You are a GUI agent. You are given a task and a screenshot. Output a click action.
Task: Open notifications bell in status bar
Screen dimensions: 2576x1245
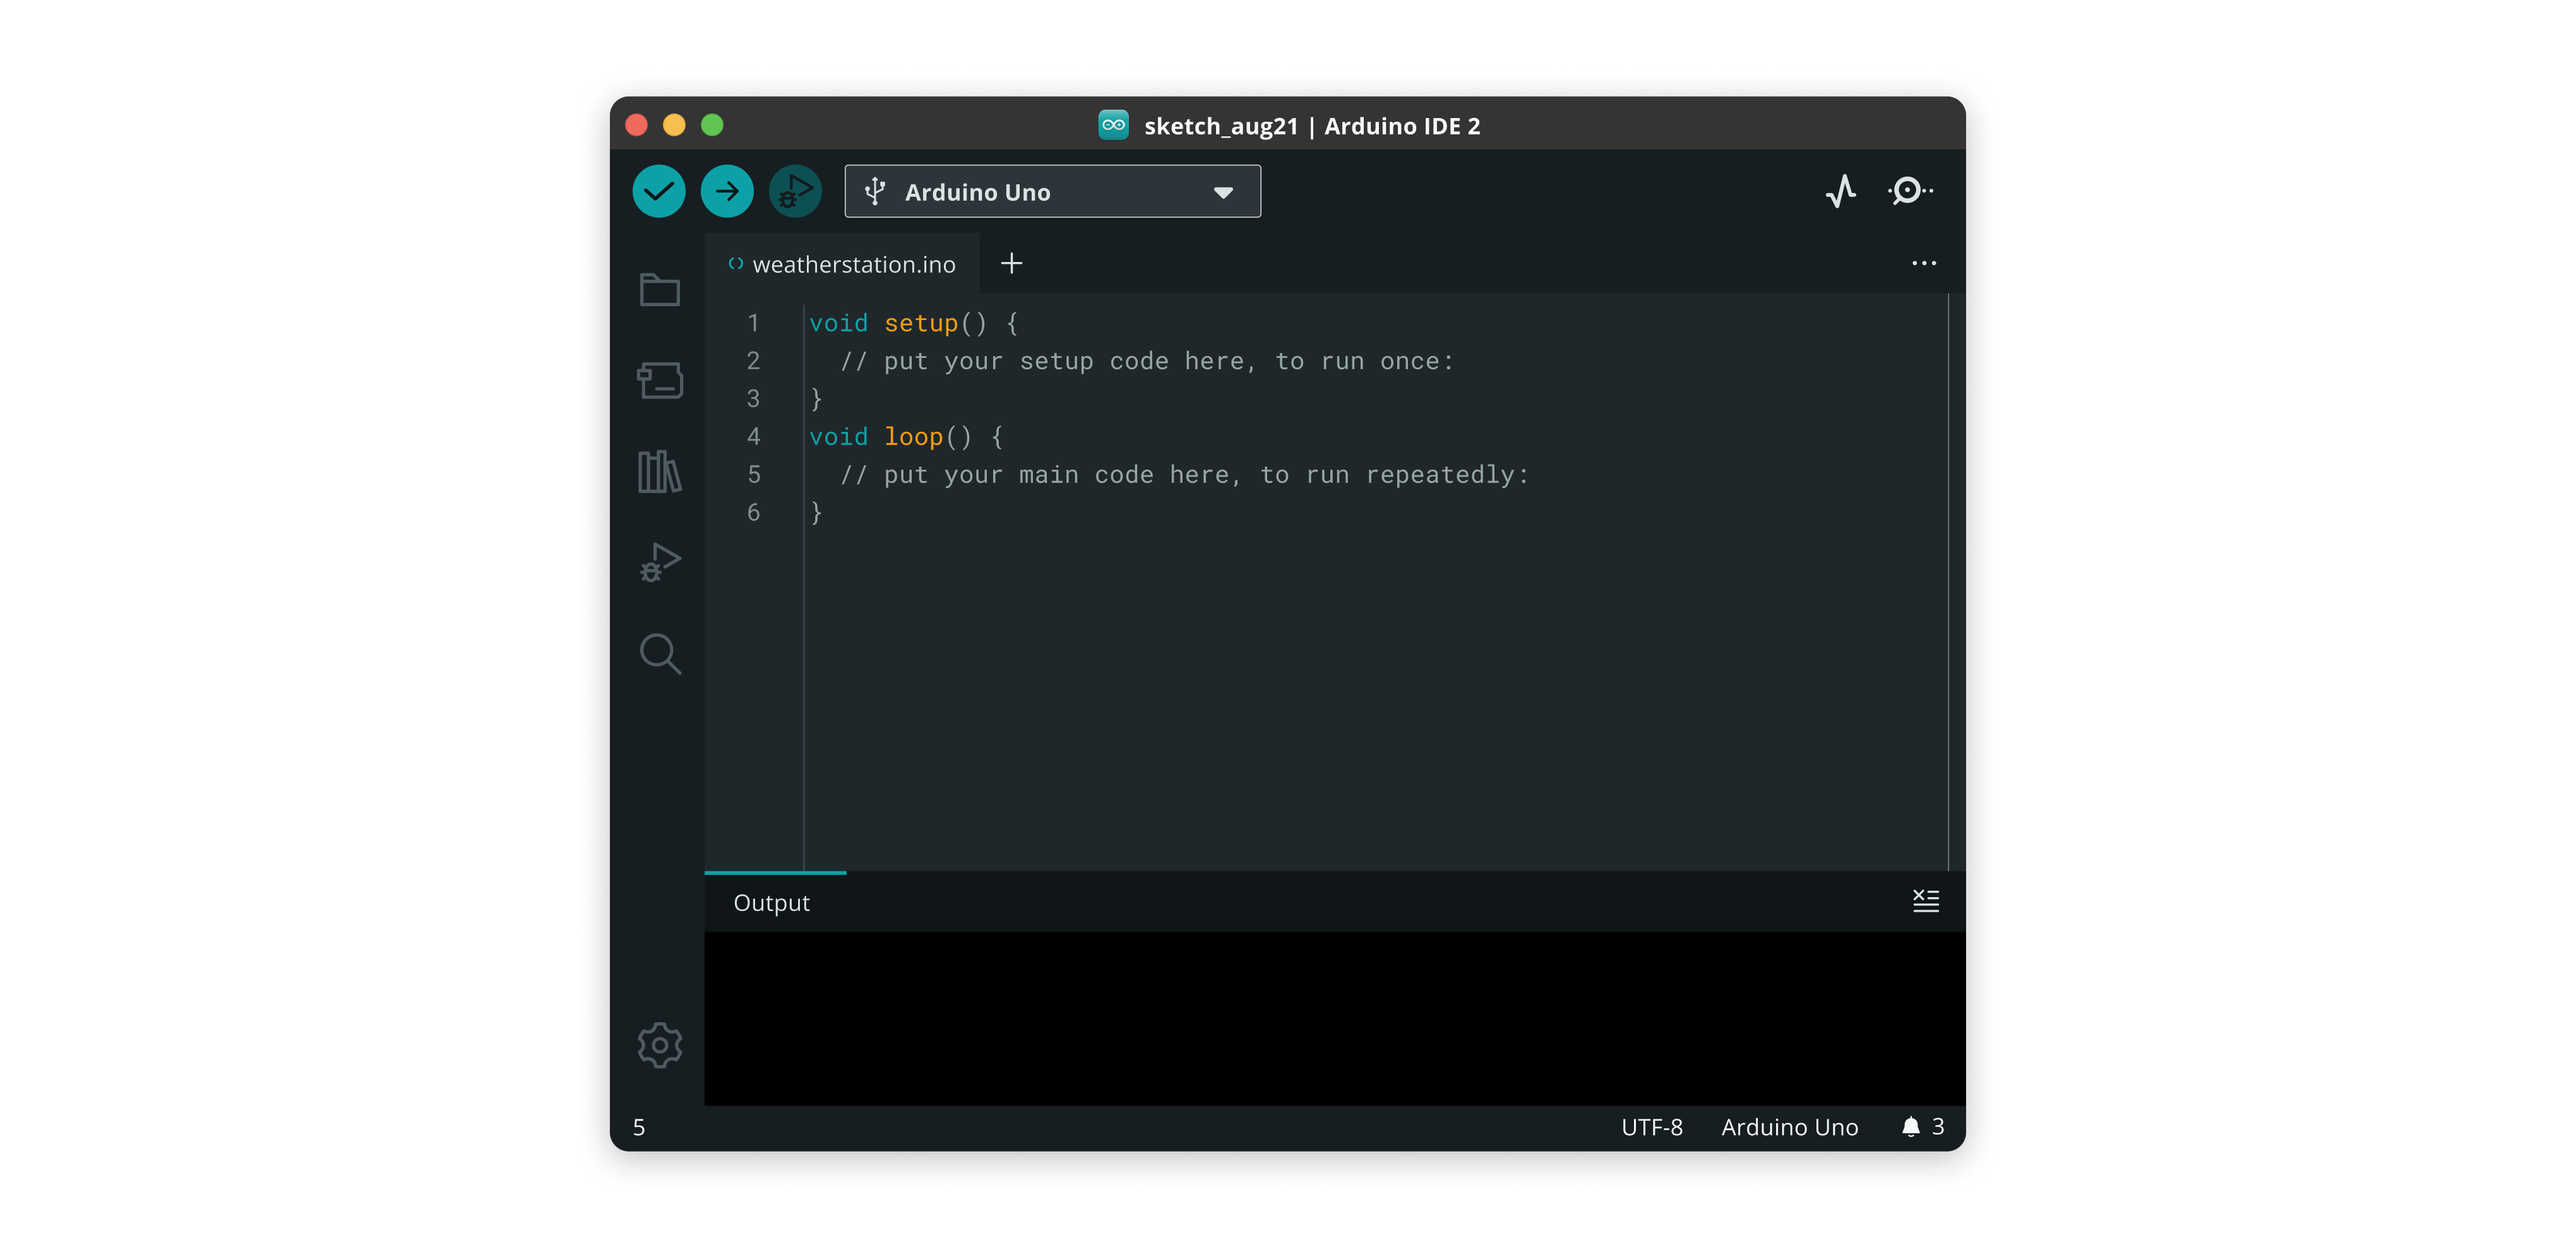(x=1911, y=1127)
